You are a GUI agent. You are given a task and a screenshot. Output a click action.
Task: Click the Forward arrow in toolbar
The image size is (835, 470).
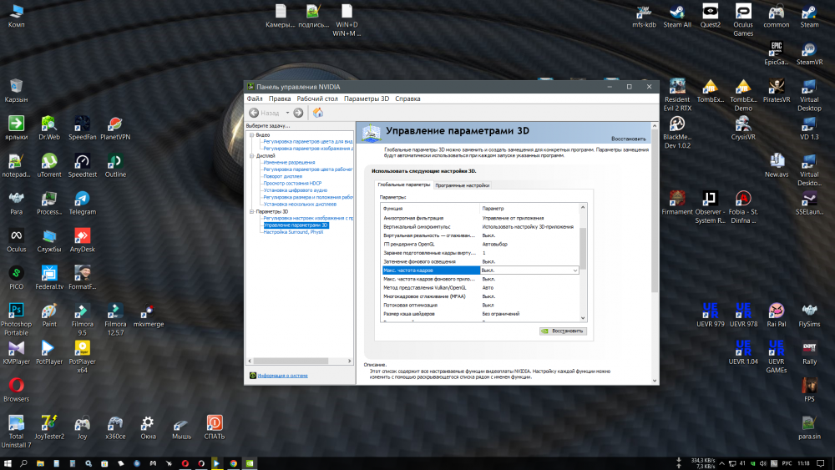coord(298,113)
